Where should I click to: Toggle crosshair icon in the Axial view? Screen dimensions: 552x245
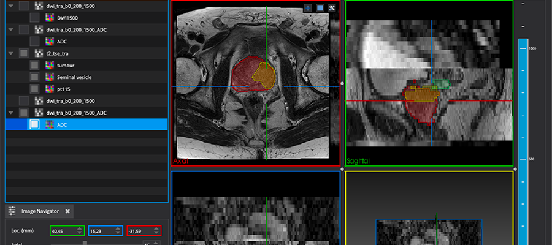(308, 8)
